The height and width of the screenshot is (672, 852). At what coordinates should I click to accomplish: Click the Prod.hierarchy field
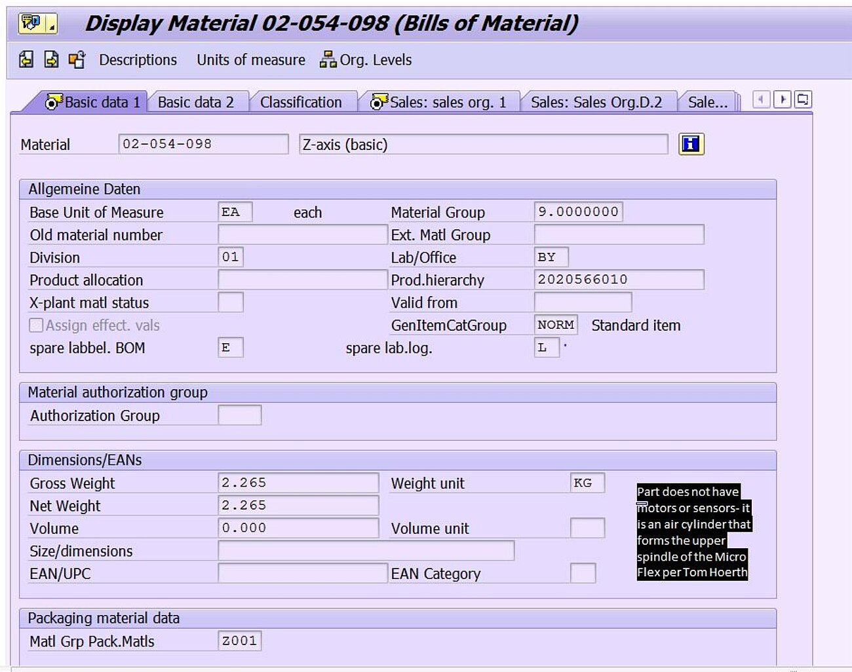pyautogui.click(x=618, y=280)
